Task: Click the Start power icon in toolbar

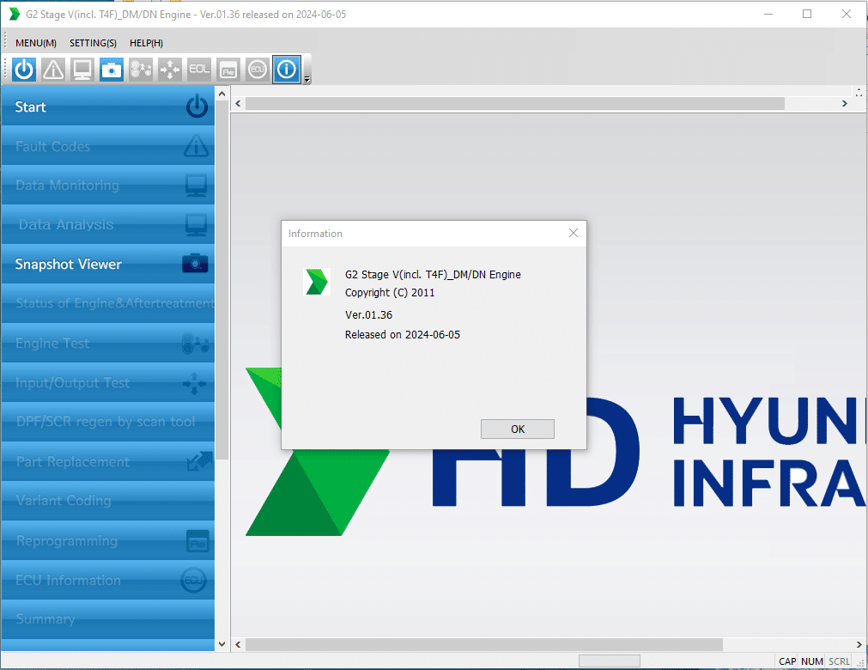Action: 24,70
